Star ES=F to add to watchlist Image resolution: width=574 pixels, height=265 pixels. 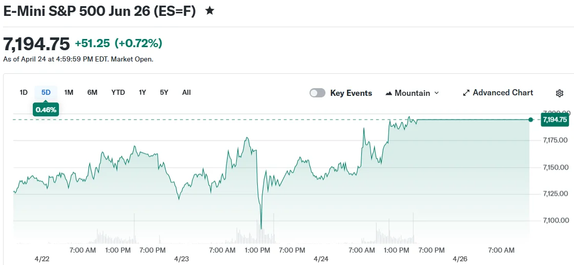pos(210,11)
